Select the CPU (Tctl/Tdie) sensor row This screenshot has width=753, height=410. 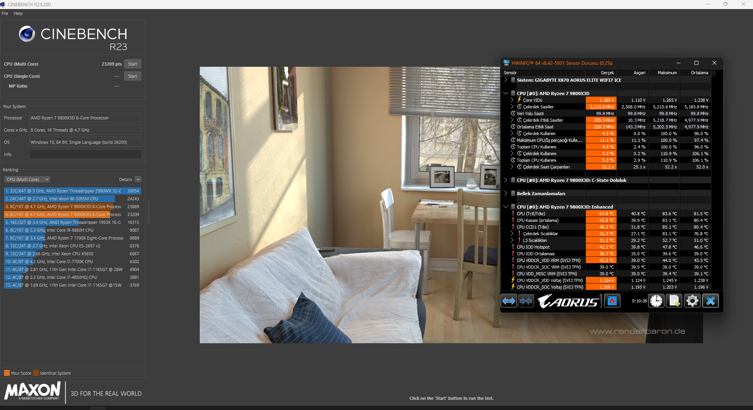click(607, 214)
